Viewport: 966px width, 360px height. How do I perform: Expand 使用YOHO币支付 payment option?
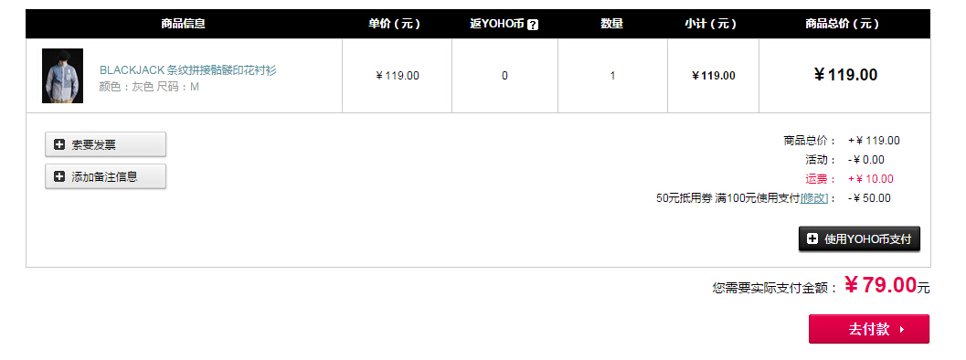(859, 238)
